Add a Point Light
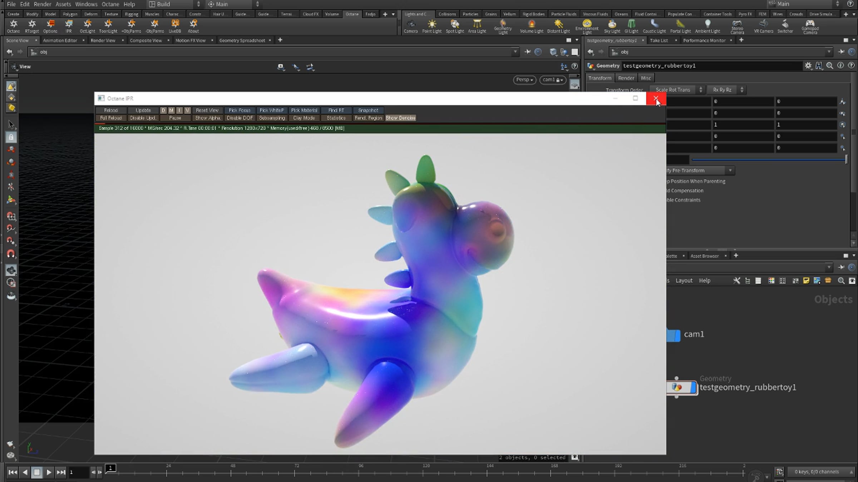 [432, 26]
